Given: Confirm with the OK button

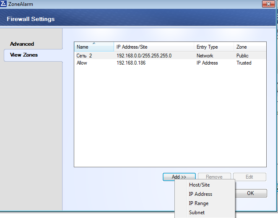Looking at the screenshot, I should (x=251, y=193).
